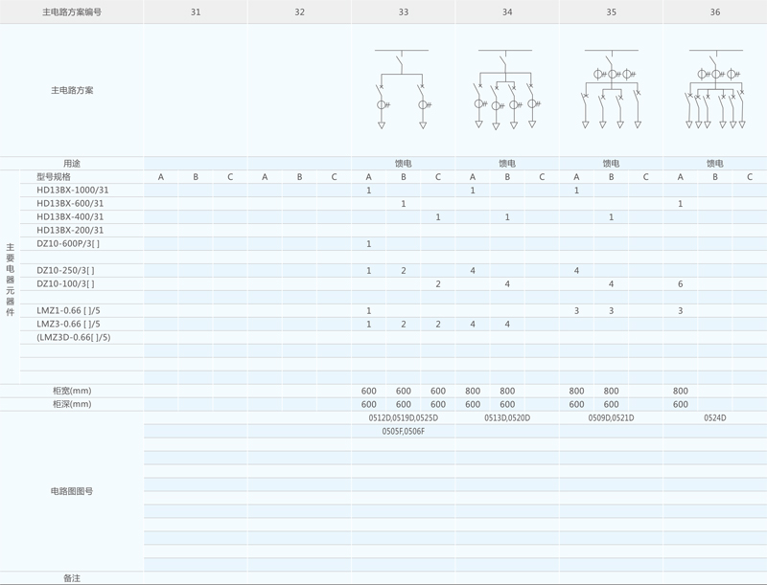Image resolution: width=767 pixels, height=585 pixels.
Task: Select column header number 31
Action: pyautogui.click(x=196, y=12)
